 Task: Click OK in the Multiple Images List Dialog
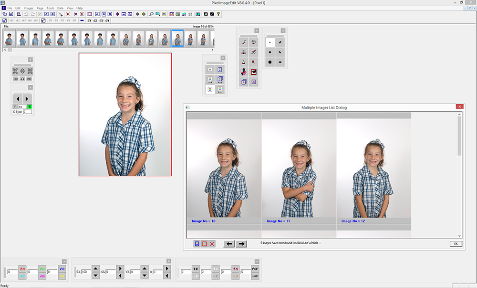point(455,243)
